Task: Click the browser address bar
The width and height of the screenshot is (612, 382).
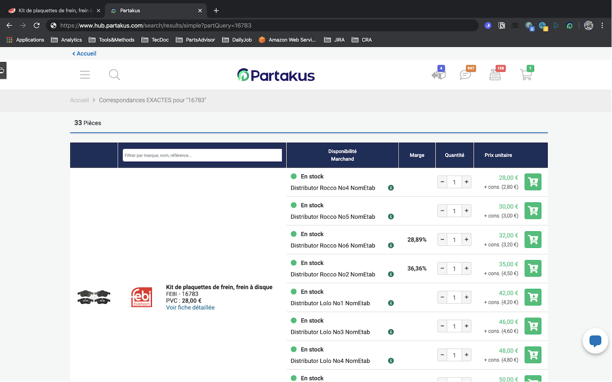Action: click(x=262, y=25)
